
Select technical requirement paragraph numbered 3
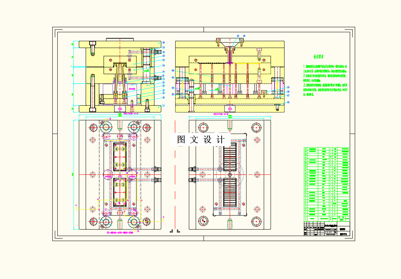pyautogui.click(x=325, y=90)
